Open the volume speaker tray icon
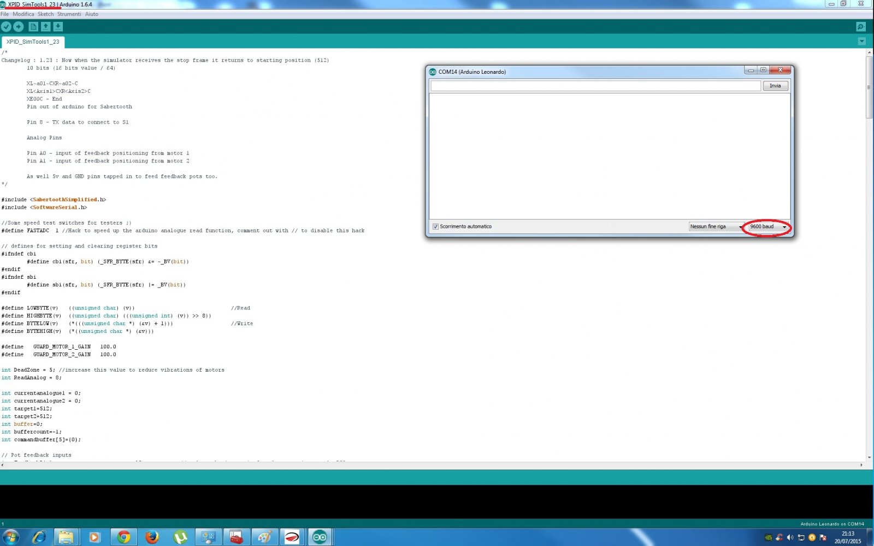This screenshot has height=546, width=874. 790,538
